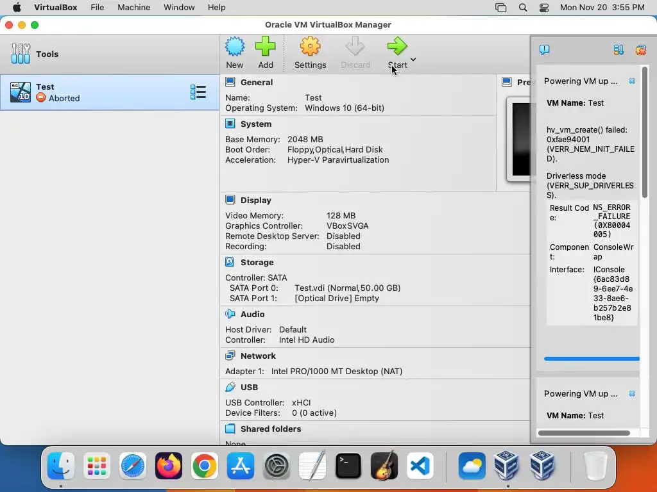Screen dimensions: 657x492
Task: Click the blue VM power-up progress bar
Action: pos(592,359)
